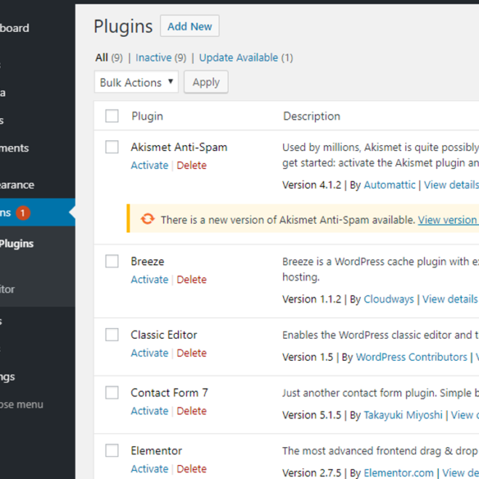
Task: View details for Akismet Anti-Spam
Action: 451,185
